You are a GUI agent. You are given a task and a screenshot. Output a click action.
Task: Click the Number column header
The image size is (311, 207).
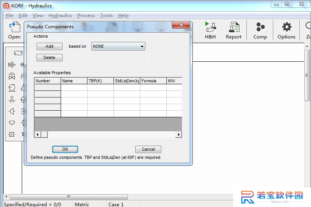point(47,81)
